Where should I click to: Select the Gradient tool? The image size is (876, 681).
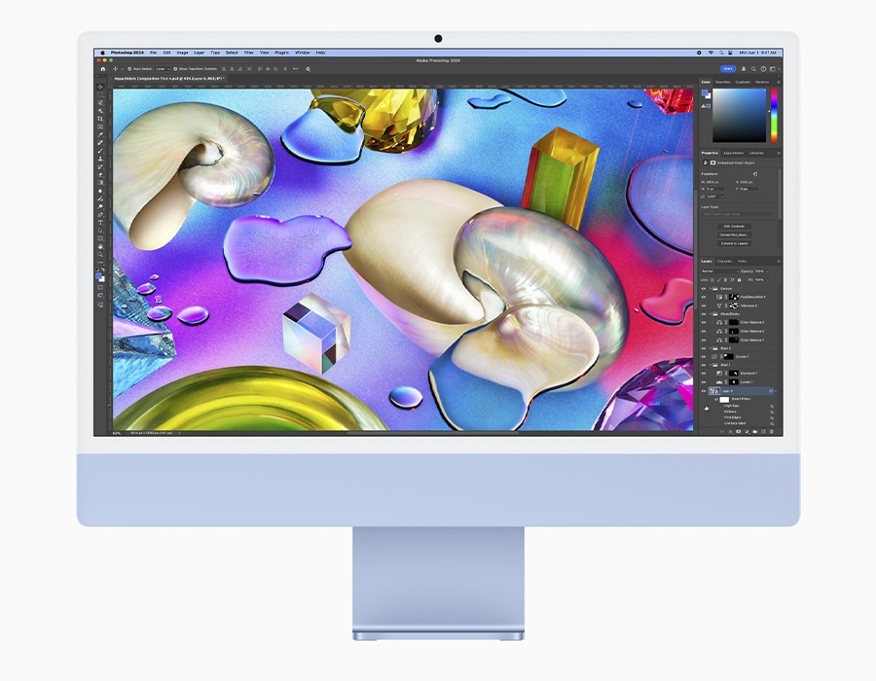coord(100,183)
